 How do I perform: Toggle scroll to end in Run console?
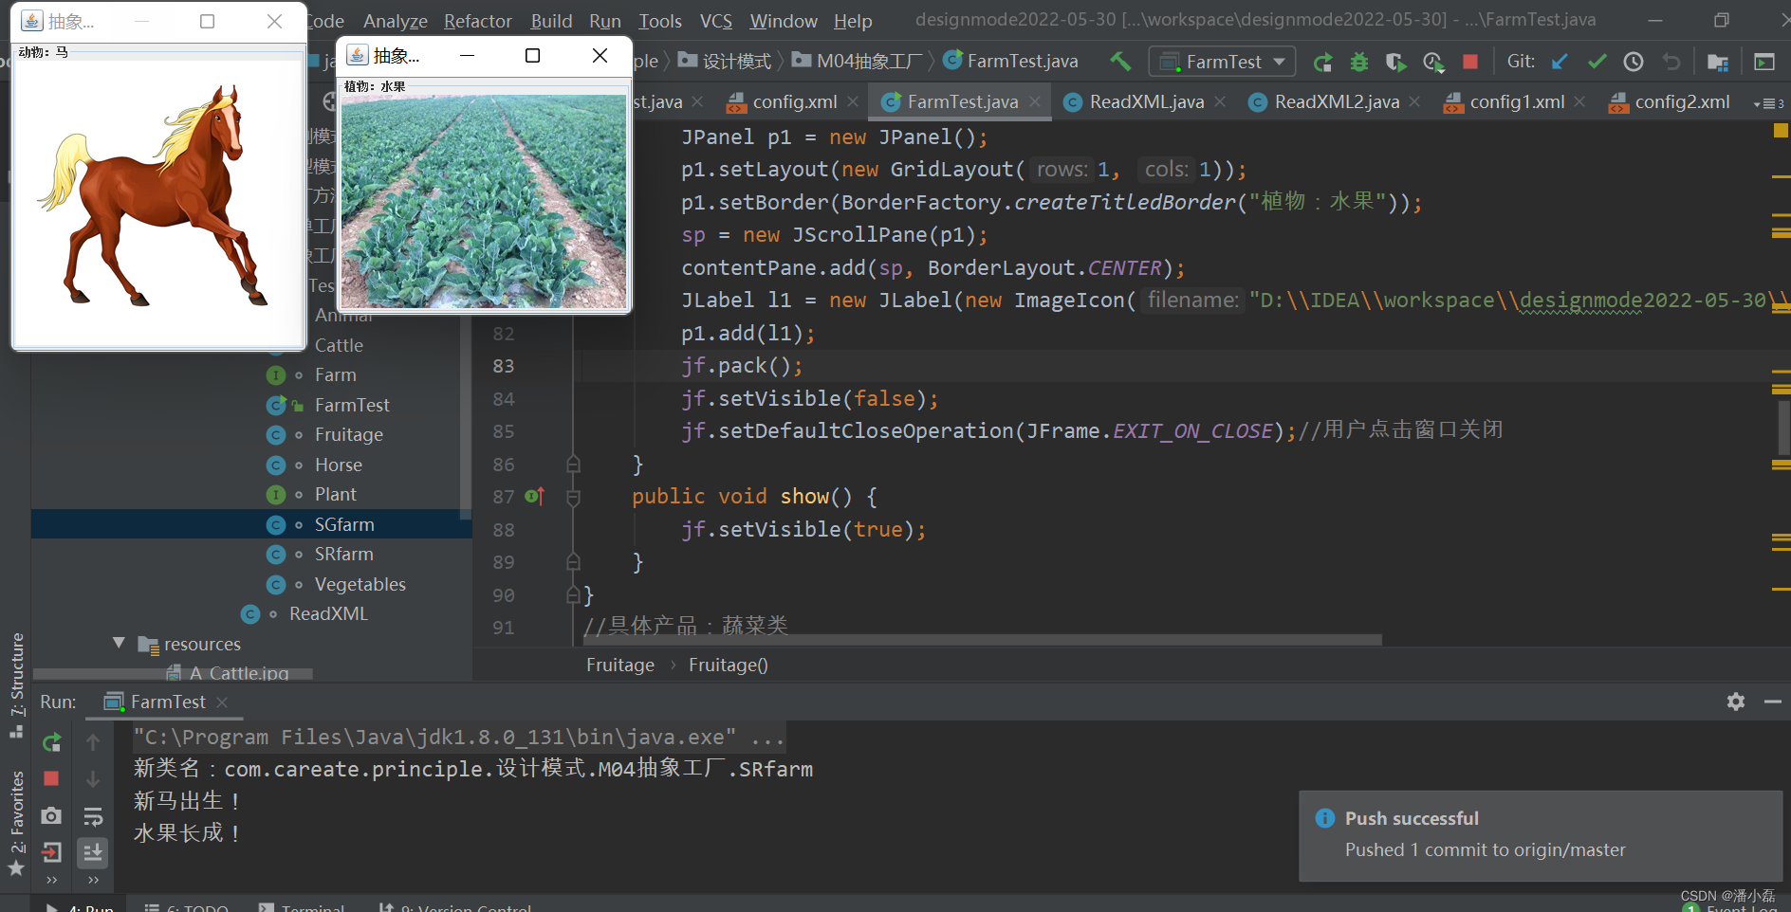click(93, 852)
